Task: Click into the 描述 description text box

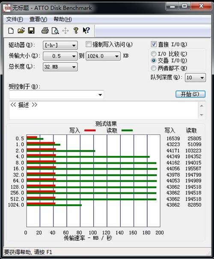Action: (104, 110)
